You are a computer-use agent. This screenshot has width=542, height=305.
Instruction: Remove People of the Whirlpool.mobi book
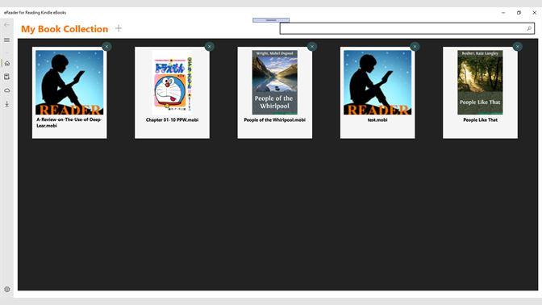pos(312,46)
